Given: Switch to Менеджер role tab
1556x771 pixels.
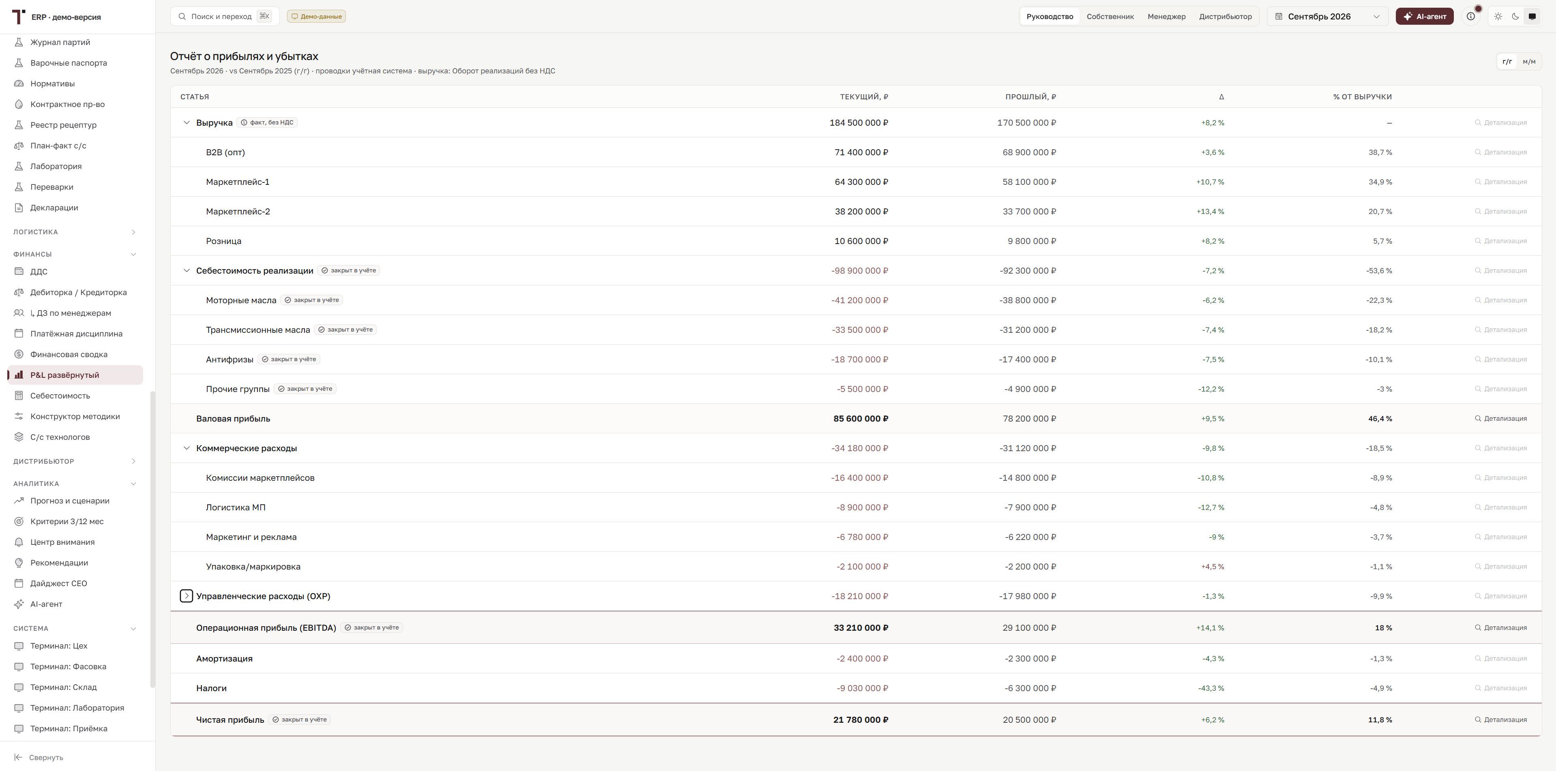Looking at the screenshot, I should coord(1166,16).
